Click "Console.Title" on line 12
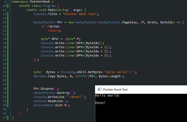Viewport: 187px width, 122px height. (x=45, y=14)
